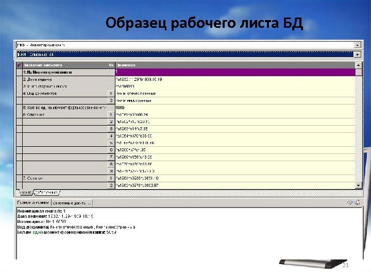The image size is (371, 278).
Task: Click the Книги отечественные value cell
Action: click(x=235, y=94)
